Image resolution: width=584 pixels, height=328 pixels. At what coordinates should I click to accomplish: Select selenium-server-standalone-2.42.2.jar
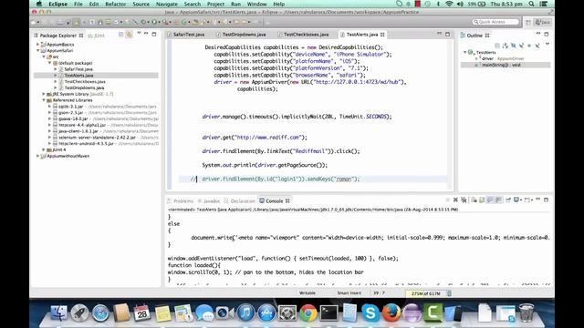pos(97,138)
